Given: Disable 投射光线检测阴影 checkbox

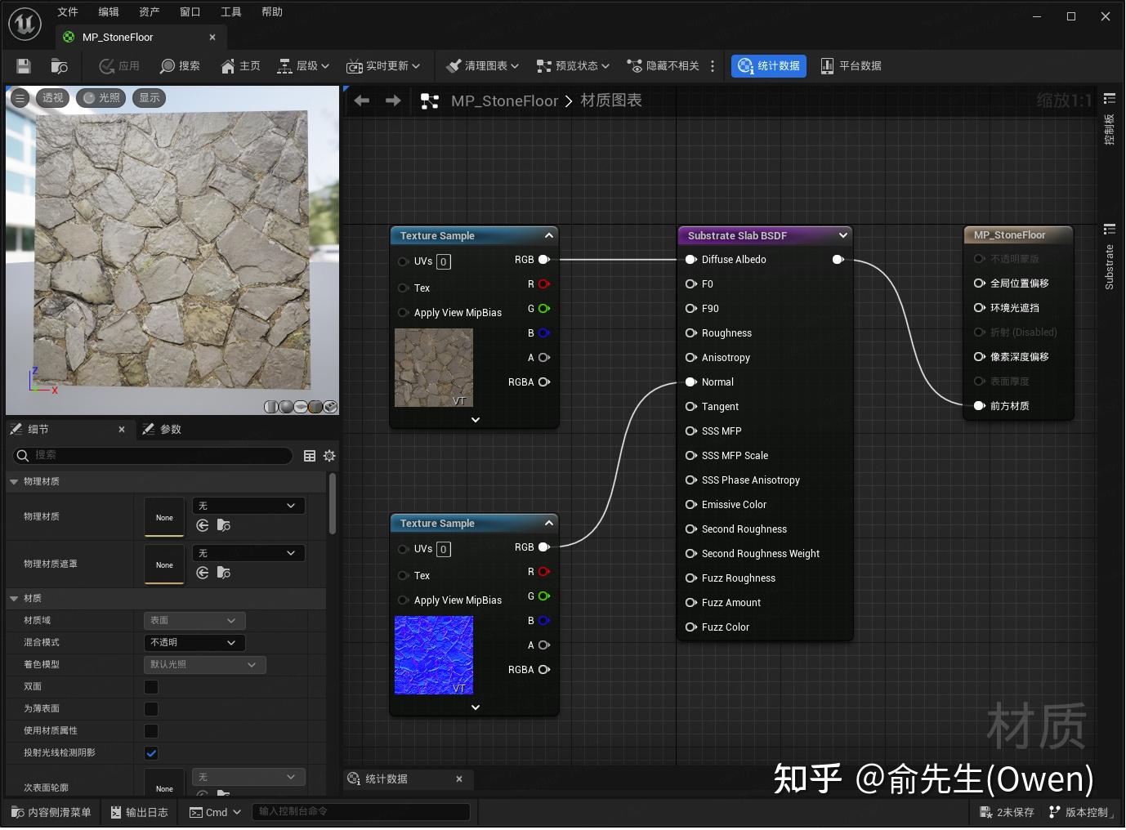Looking at the screenshot, I should point(150,752).
